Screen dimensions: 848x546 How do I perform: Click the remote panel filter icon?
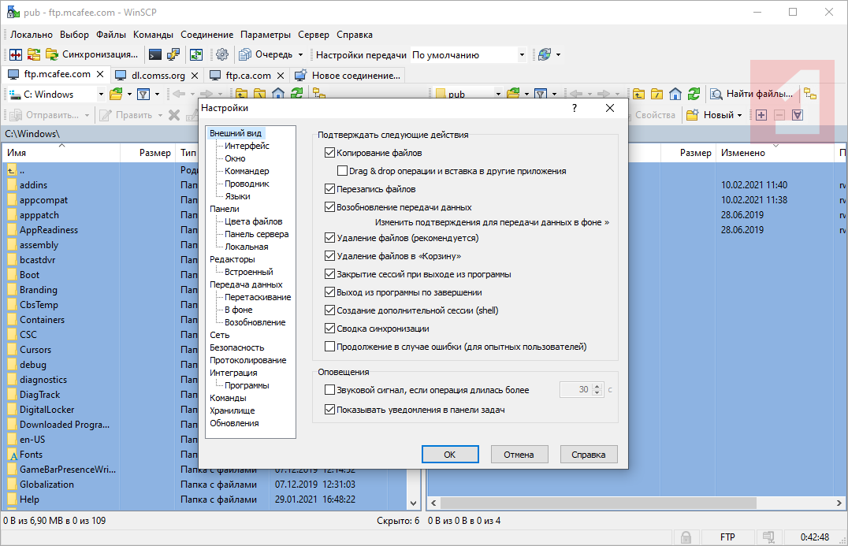click(541, 94)
